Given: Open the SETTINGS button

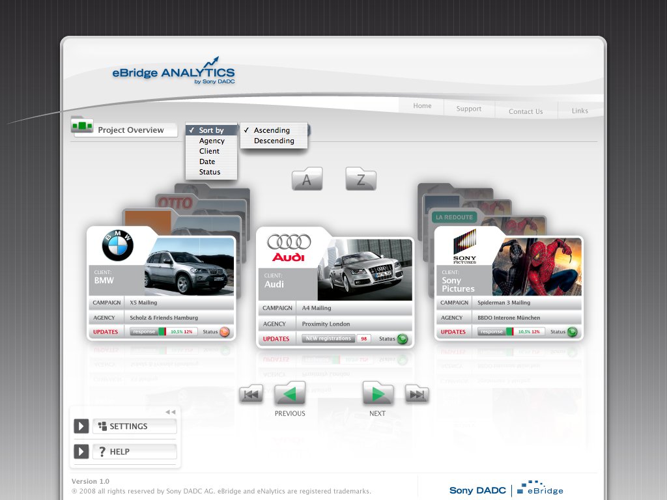Looking at the screenshot, I should [134, 426].
